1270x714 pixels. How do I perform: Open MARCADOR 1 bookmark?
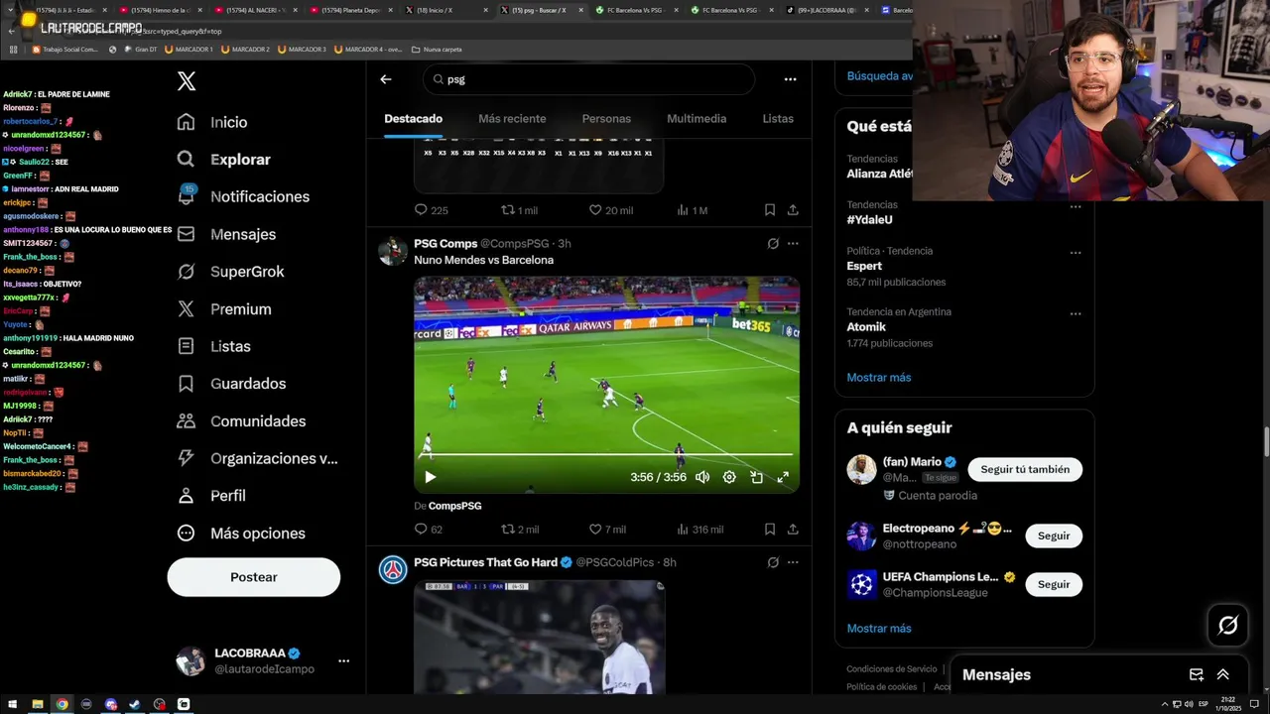pos(189,49)
